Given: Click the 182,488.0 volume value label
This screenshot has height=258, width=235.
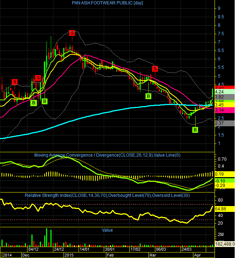Looking at the screenshot, I should (225, 244).
